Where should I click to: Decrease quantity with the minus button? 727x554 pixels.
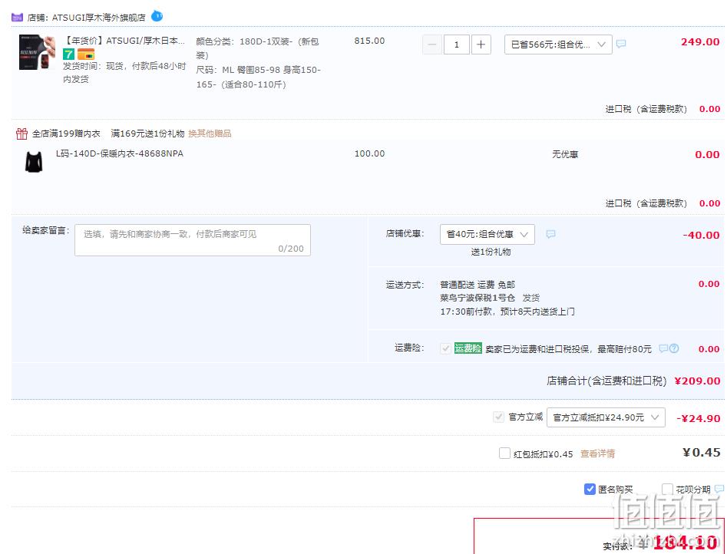pyautogui.click(x=431, y=45)
